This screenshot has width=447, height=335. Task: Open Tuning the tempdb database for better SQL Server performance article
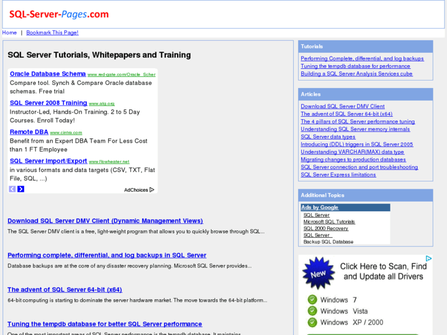105,324
